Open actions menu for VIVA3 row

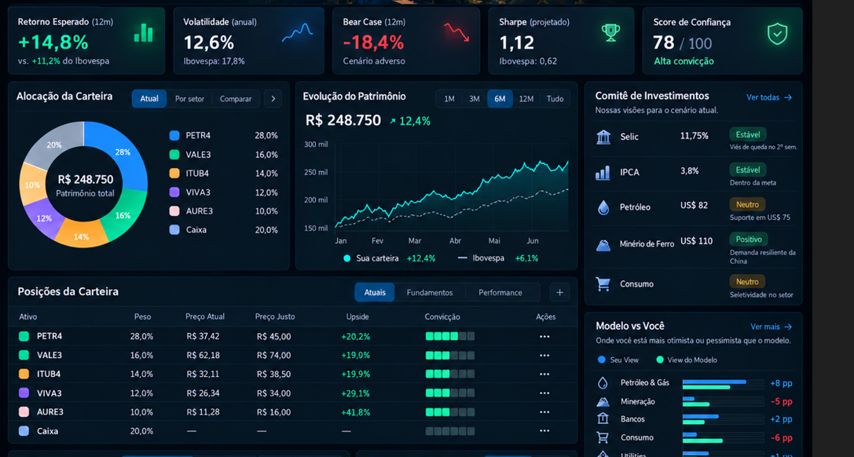pyautogui.click(x=544, y=393)
